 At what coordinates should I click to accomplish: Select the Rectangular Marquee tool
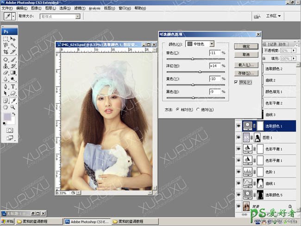(x=6, y=39)
